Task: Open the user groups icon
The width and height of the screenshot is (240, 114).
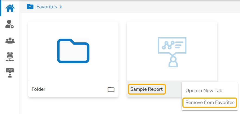Action: point(10,41)
